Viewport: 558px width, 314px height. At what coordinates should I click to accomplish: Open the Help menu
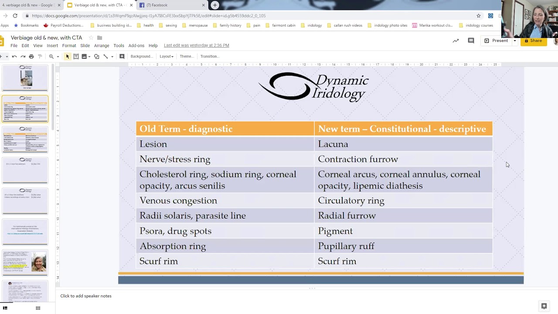point(153,45)
